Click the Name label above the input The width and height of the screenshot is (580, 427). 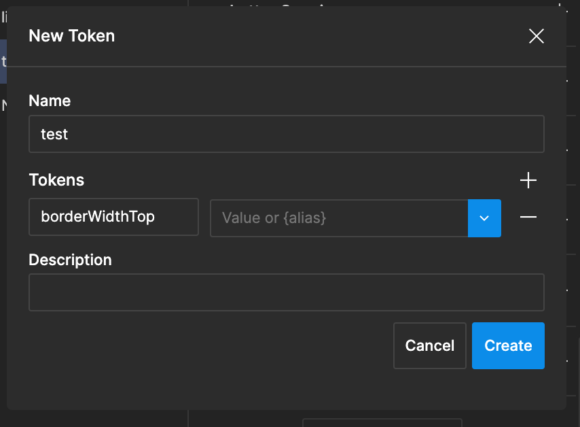coord(50,100)
